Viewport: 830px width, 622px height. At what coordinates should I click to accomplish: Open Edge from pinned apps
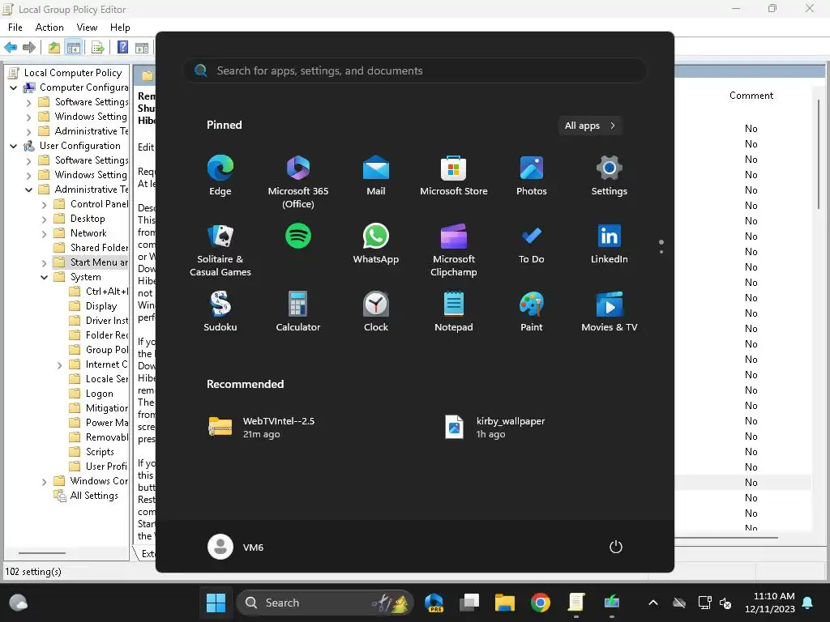[220, 176]
